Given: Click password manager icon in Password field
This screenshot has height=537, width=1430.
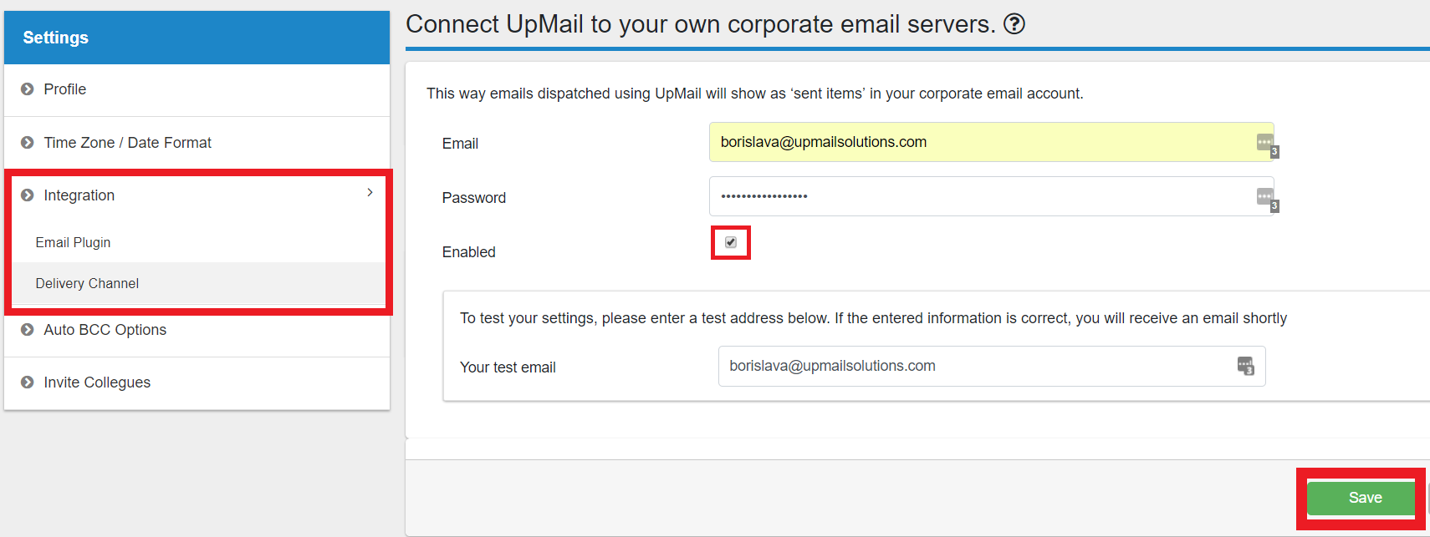Looking at the screenshot, I should pyautogui.click(x=1265, y=197).
